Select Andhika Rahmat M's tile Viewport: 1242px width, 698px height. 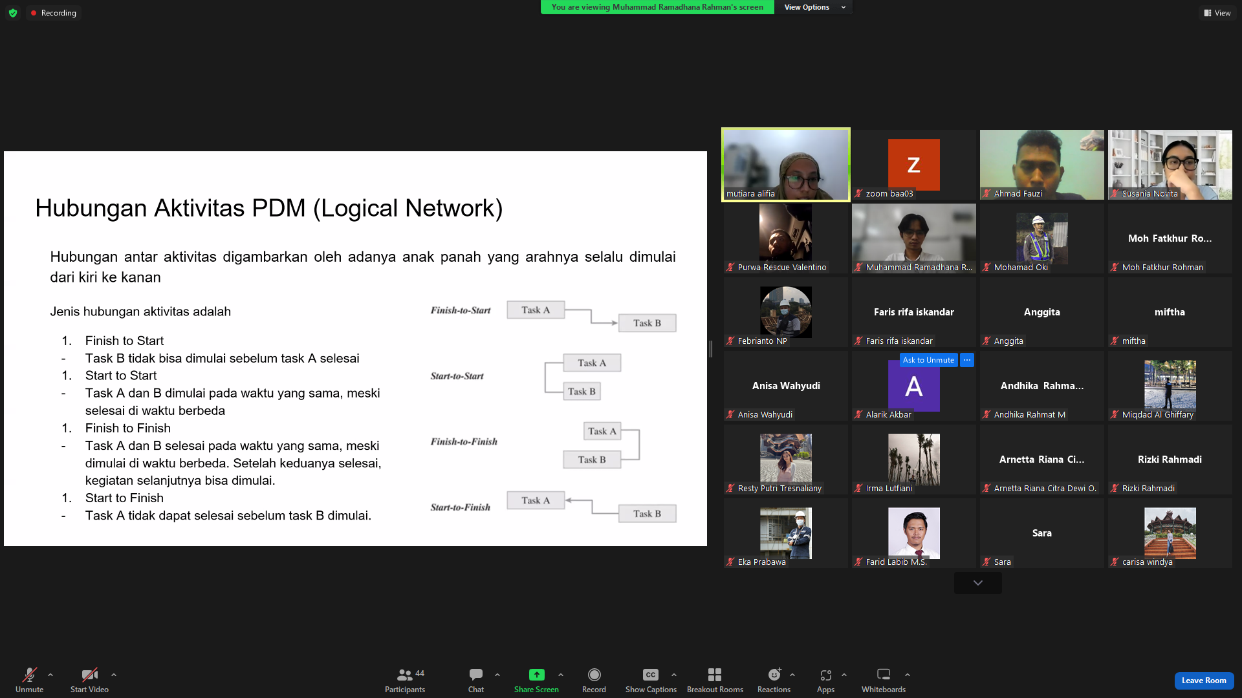(x=1042, y=386)
